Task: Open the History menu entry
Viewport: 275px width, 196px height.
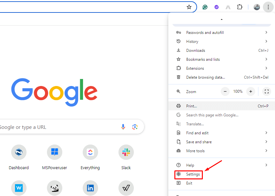Action: coord(222,42)
